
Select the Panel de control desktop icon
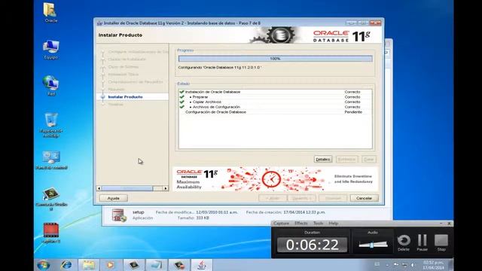[51, 160]
